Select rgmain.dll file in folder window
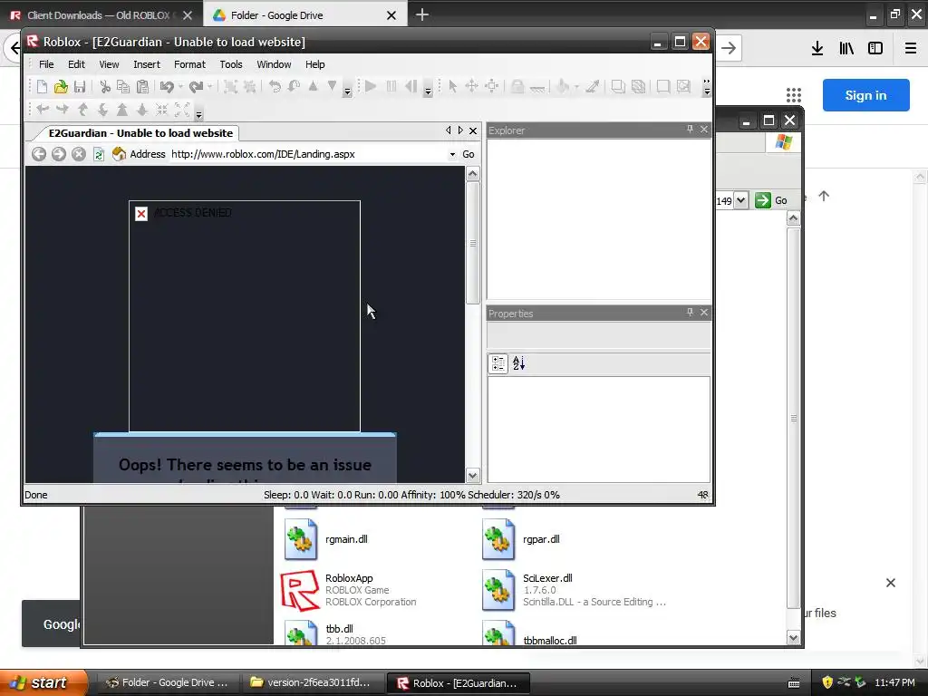Viewport: 928px width, 696px height. coord(326,539)
